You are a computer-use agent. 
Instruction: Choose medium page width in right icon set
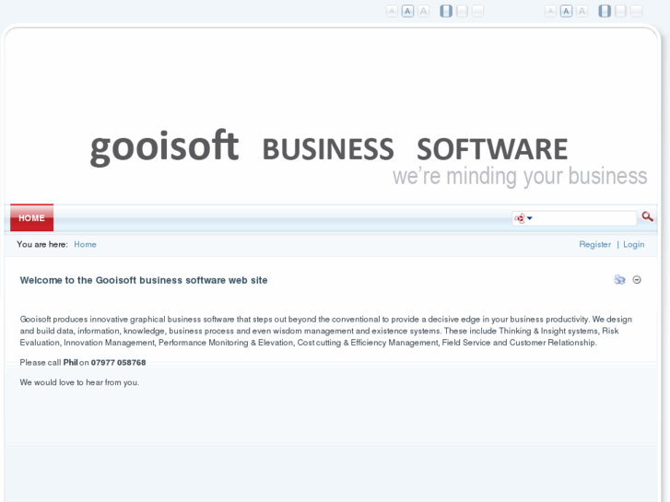[x=620, y=11]
